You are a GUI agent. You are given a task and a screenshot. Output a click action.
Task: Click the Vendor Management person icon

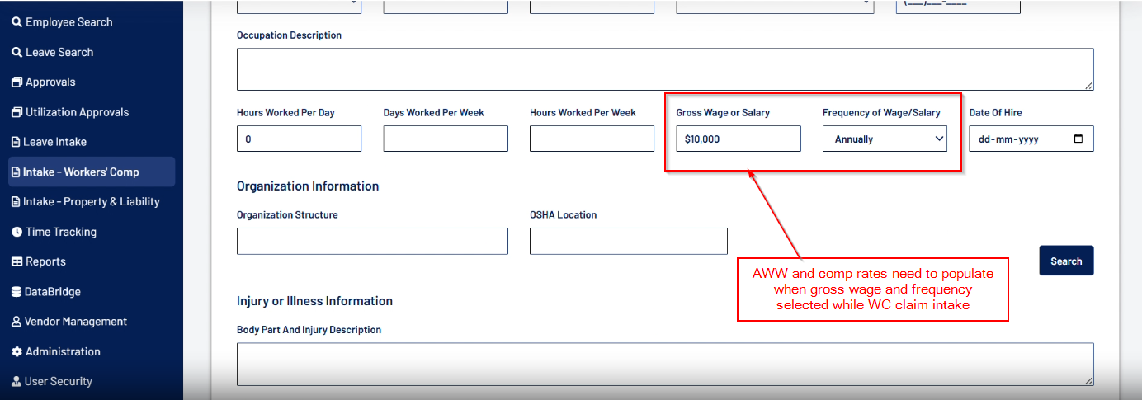(x=17, y=322)
